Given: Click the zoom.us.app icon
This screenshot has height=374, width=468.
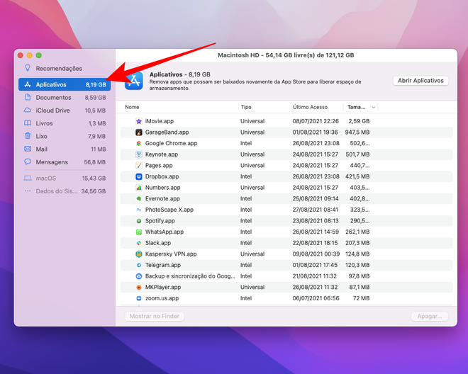Looking at the screenshot, I should [x=139, y=298].
